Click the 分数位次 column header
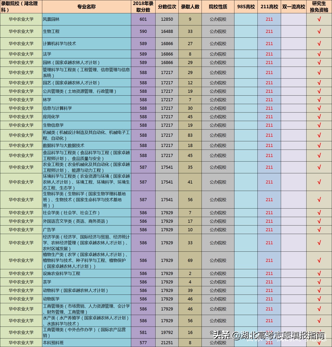 point(167,7)
